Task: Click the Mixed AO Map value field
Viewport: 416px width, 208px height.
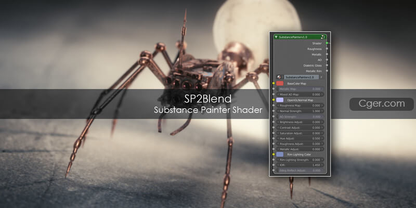Action: [x=300, y=95]
